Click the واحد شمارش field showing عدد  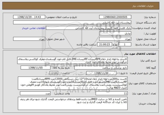35,94
